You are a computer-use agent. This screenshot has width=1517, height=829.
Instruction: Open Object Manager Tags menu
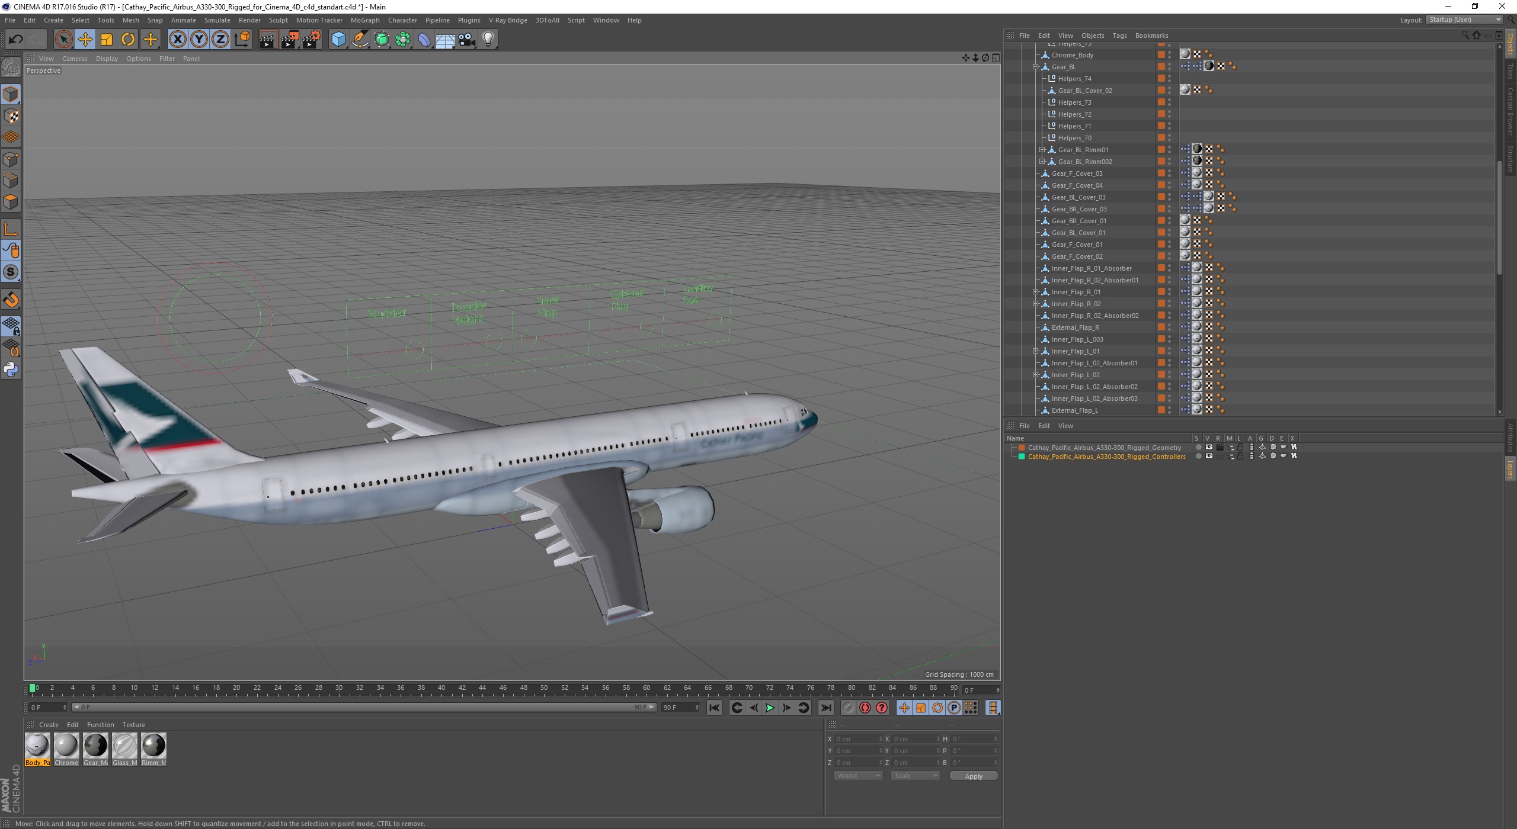[1119, 36]
